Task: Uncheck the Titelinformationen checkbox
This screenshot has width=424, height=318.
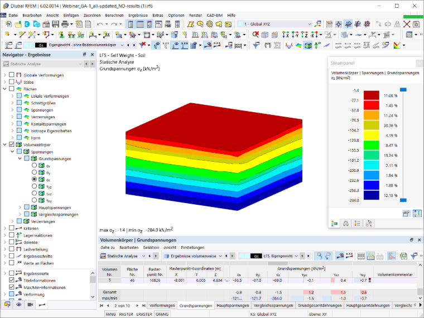Action: pos(12,280)
